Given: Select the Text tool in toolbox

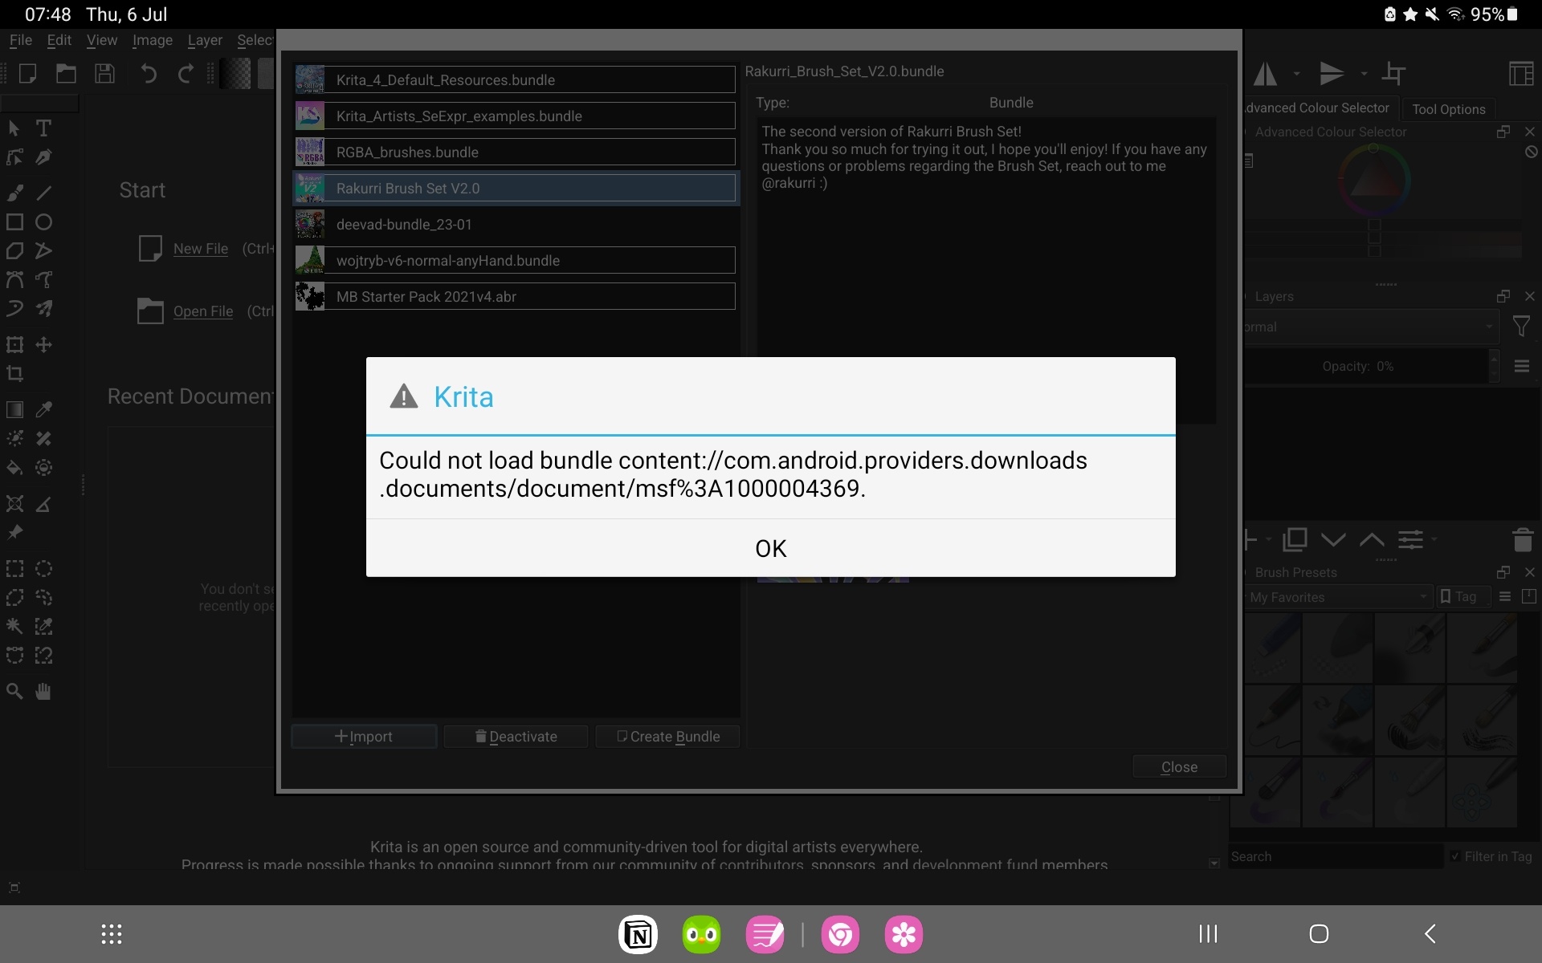Looking at the screenshot, I should (x=44, y=128).
